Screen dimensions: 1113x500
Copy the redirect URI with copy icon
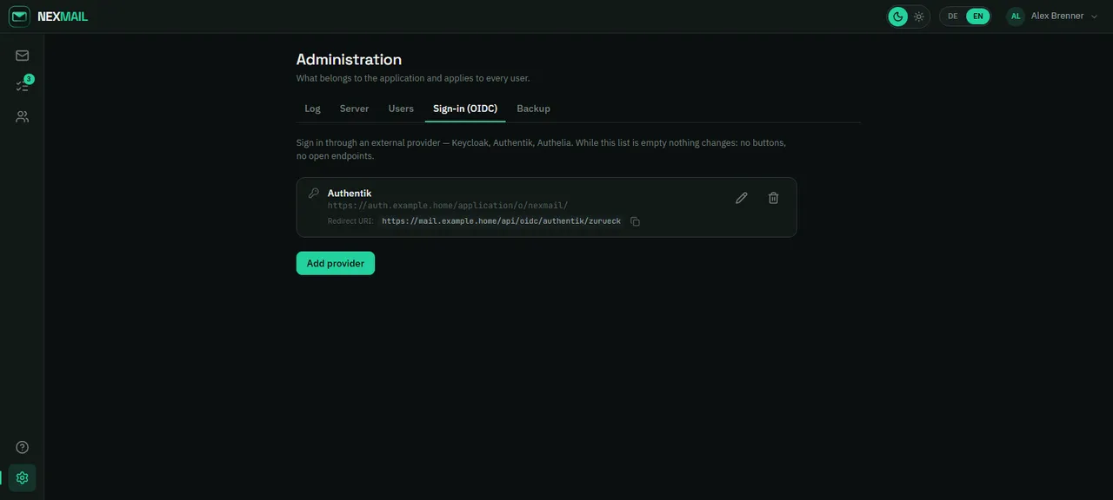tap(635, 221)
